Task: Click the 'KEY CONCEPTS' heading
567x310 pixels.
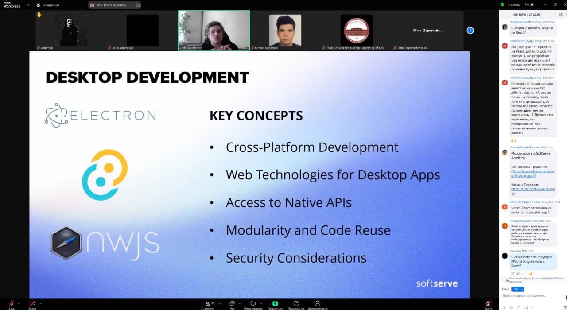Action: [256, 116]
